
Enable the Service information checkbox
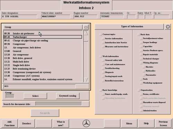point(103,39)
